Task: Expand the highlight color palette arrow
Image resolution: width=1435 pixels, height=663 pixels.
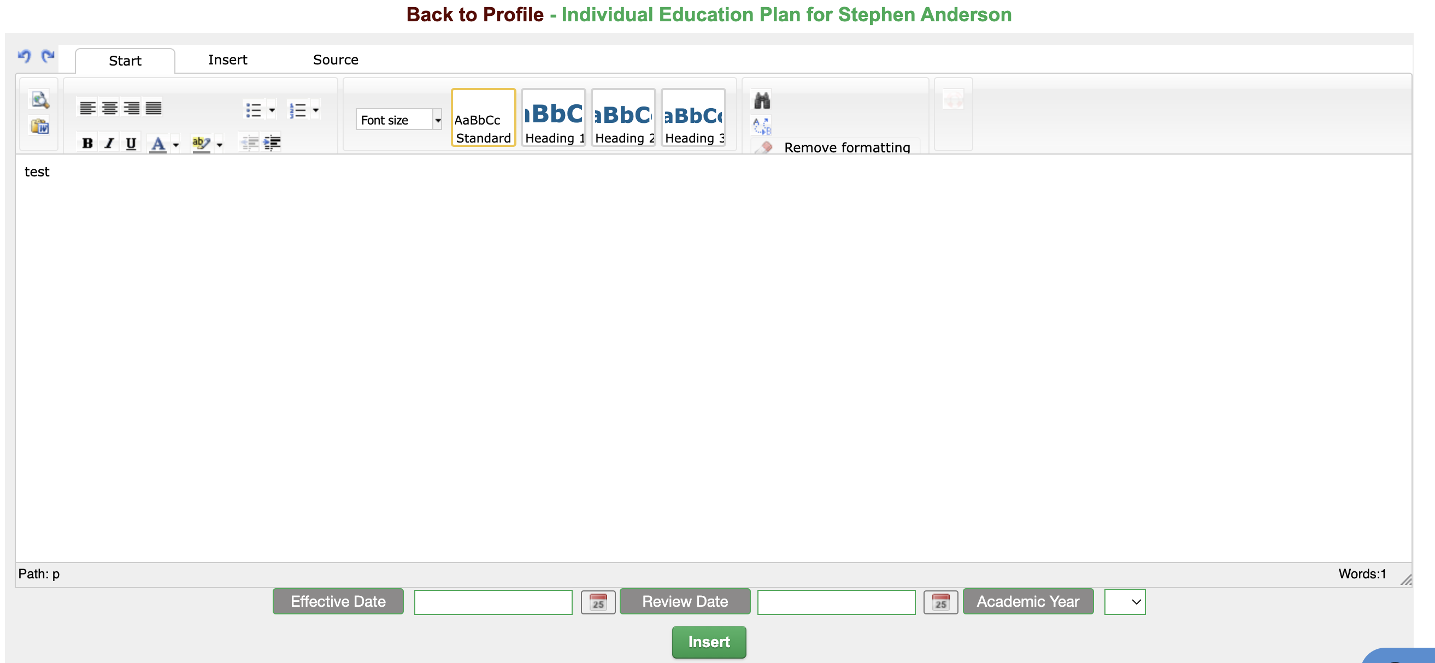Action: coord(220,145)
